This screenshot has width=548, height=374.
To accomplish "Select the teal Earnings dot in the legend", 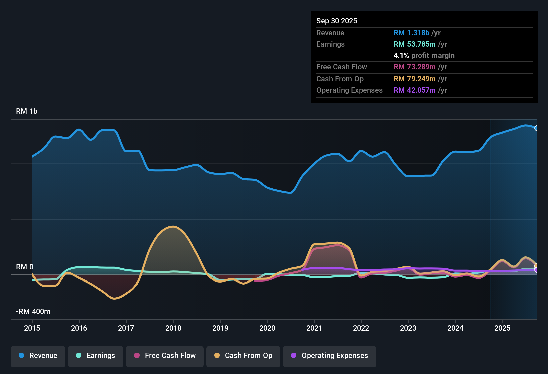I will coord(79,356).
